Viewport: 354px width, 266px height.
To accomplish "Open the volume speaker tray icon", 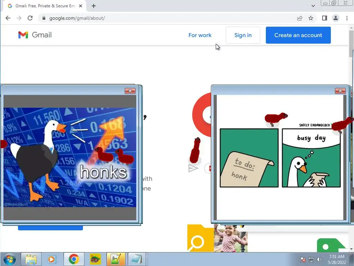I will click(319, 259).
